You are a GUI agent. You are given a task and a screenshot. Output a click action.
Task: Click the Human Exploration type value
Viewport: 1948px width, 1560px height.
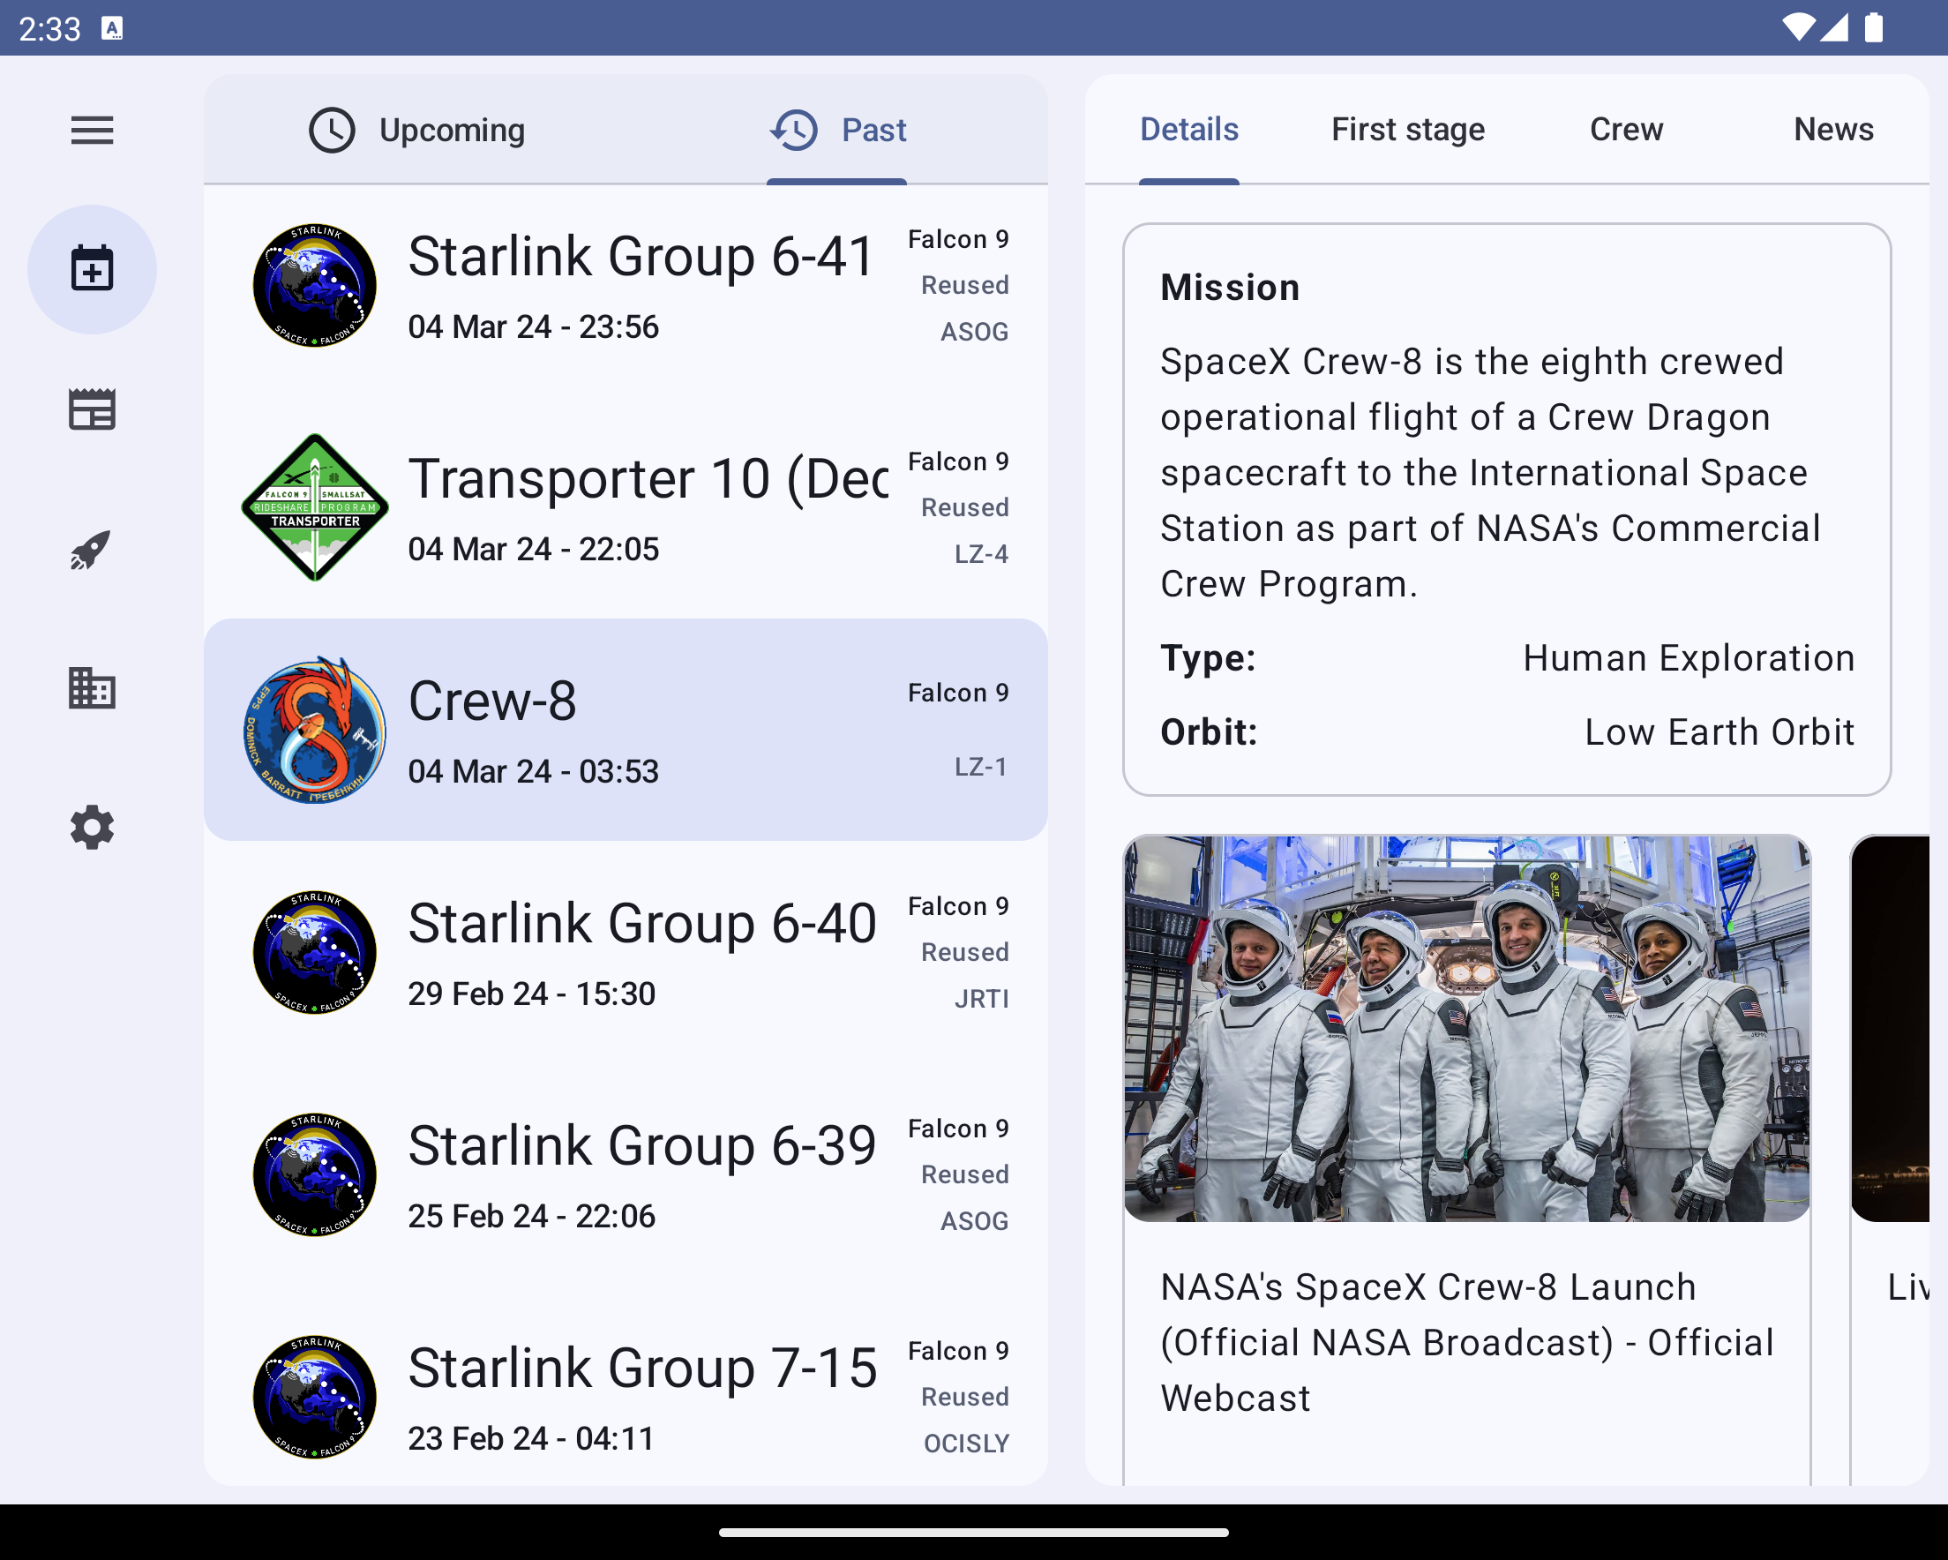coord(1689,659)
